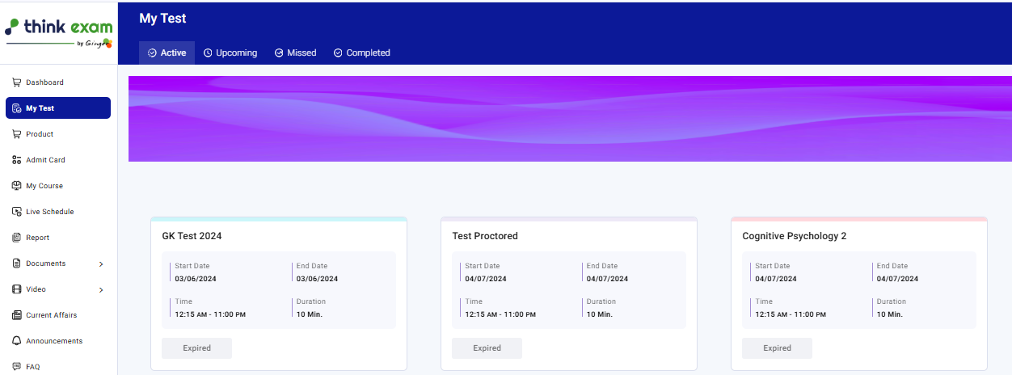Click the Think Exam logo
This screenshot has height=375, width=1012.
click(x=58, y=31)
